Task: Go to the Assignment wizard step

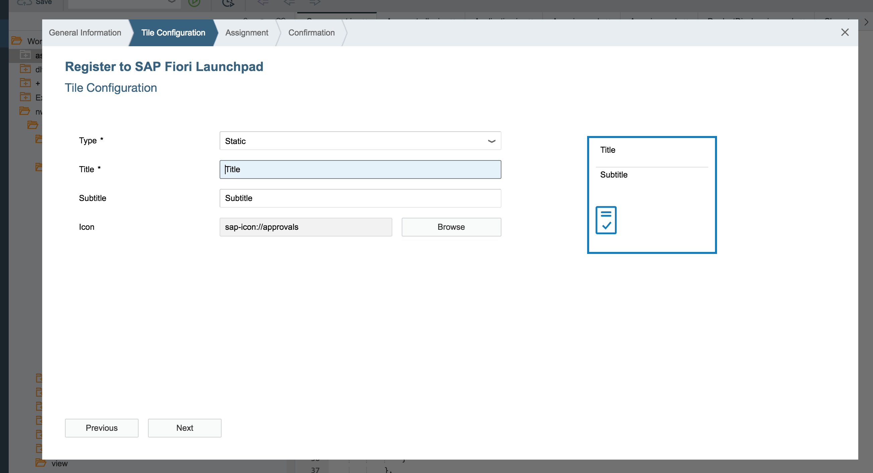Action: [x=247, y=32]
